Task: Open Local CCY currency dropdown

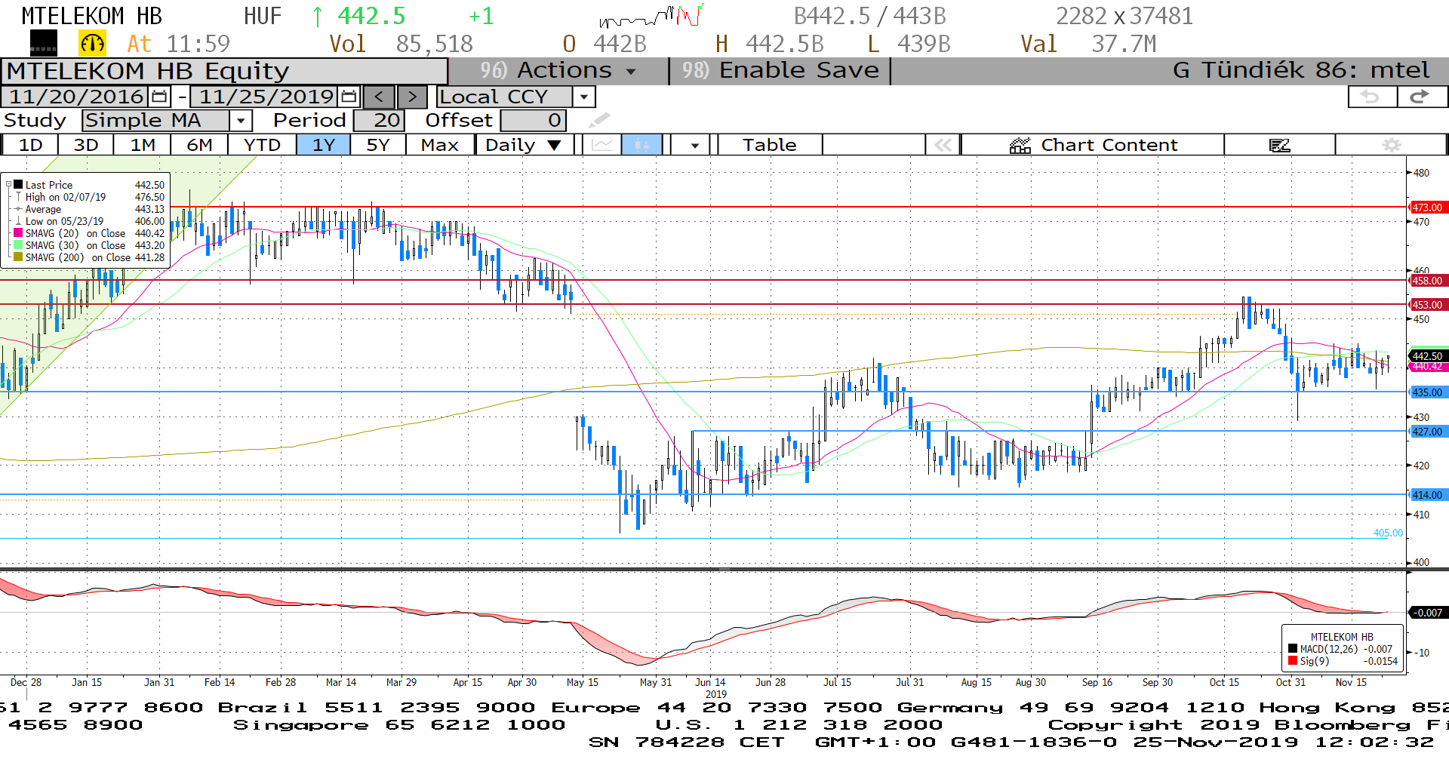Action: (x=583, y=97)
